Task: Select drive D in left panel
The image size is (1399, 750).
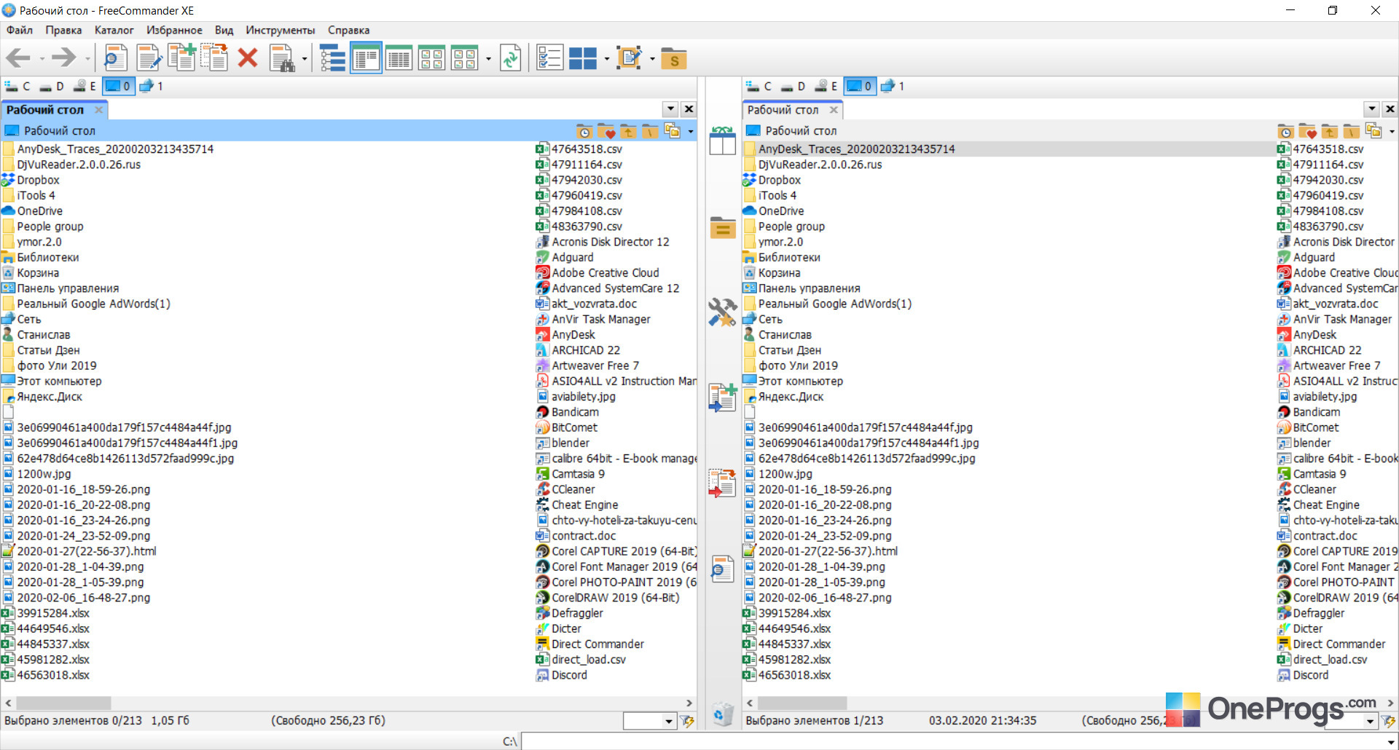Action: [52, 86]
